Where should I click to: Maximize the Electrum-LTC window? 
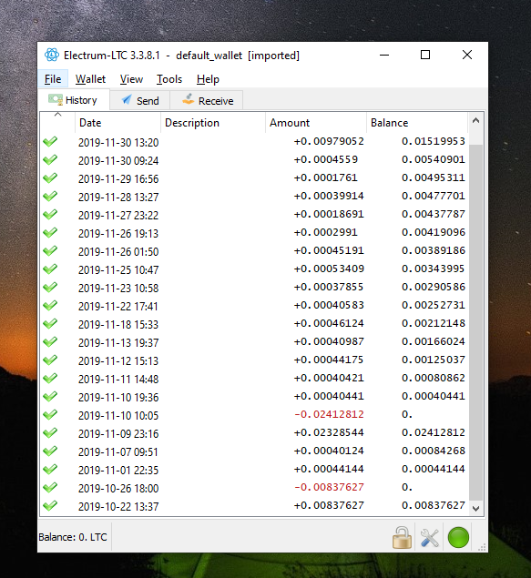point(425,55)
